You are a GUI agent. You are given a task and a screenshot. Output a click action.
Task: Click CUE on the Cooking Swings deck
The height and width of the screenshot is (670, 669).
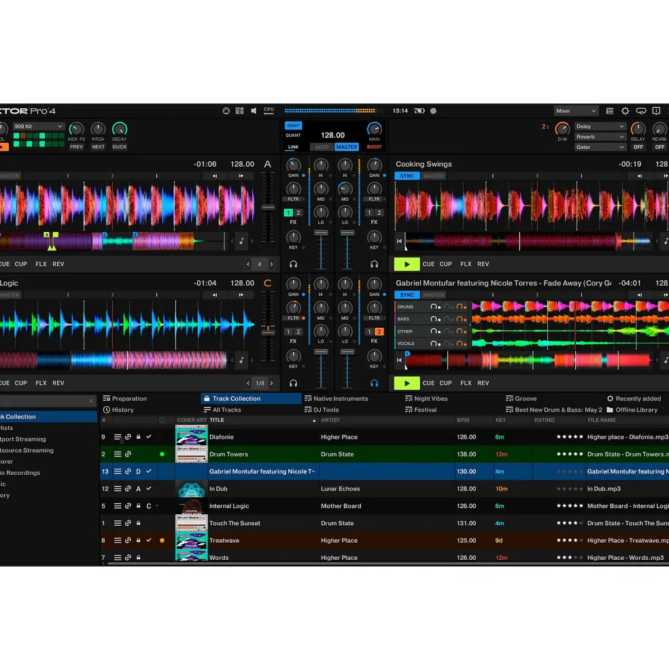[428, 264]
